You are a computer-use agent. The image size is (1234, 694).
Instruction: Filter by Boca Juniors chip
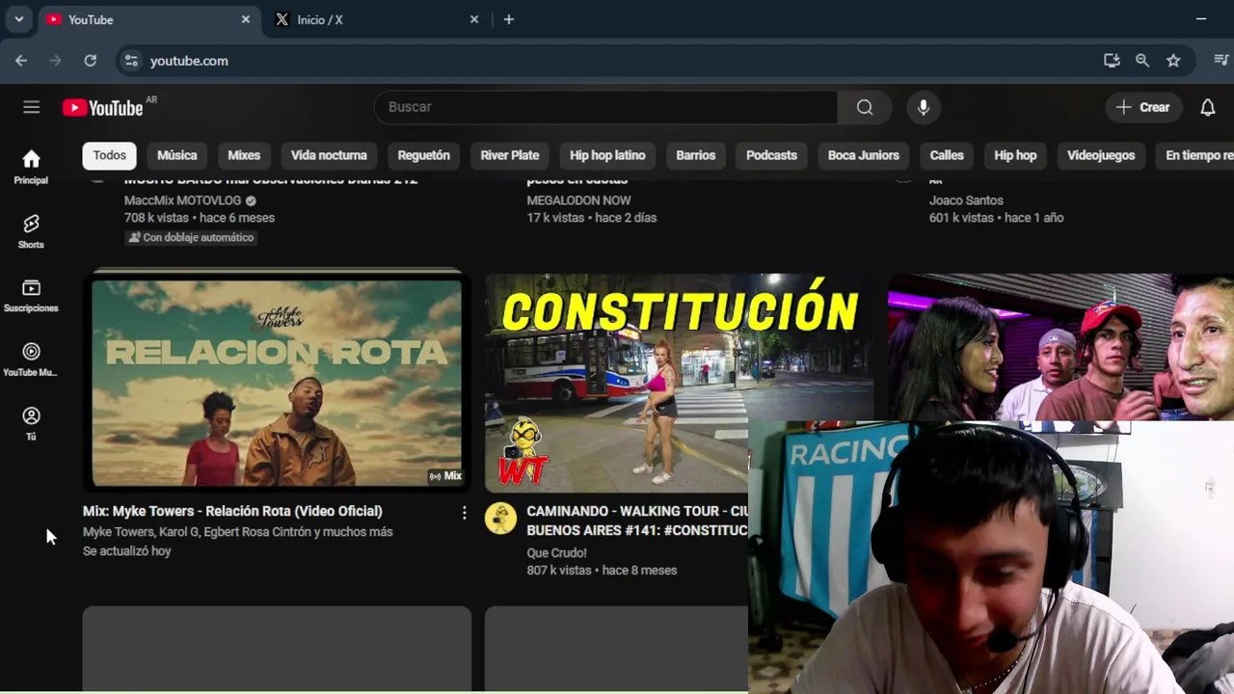(864, 155)
